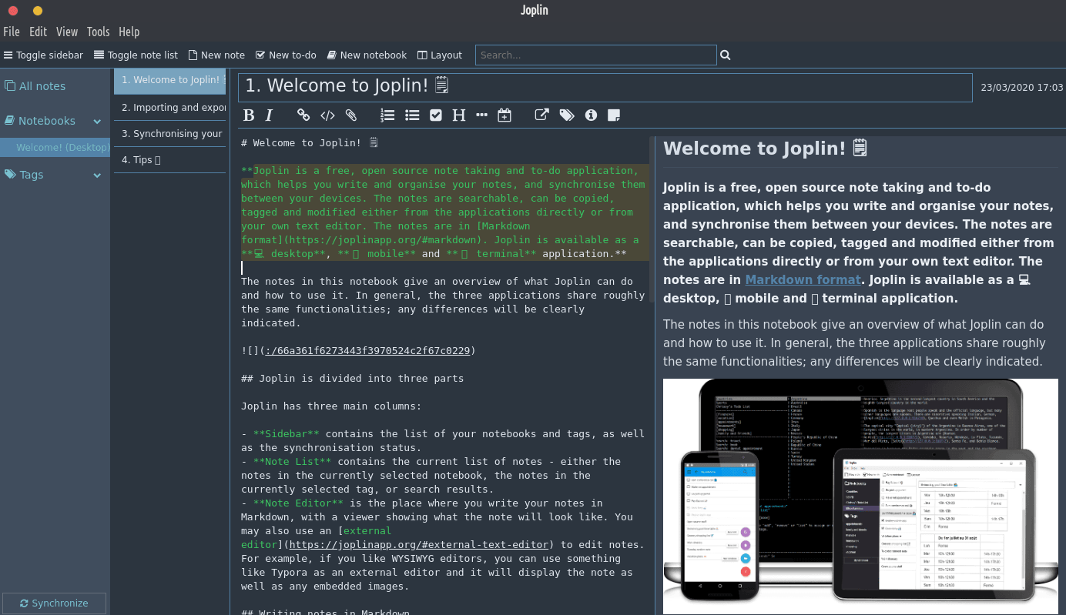The height and width of the screenshot is (615, 1066).
Task: Attach a file using the paperclip icon
Action: (x=351, y=115)
